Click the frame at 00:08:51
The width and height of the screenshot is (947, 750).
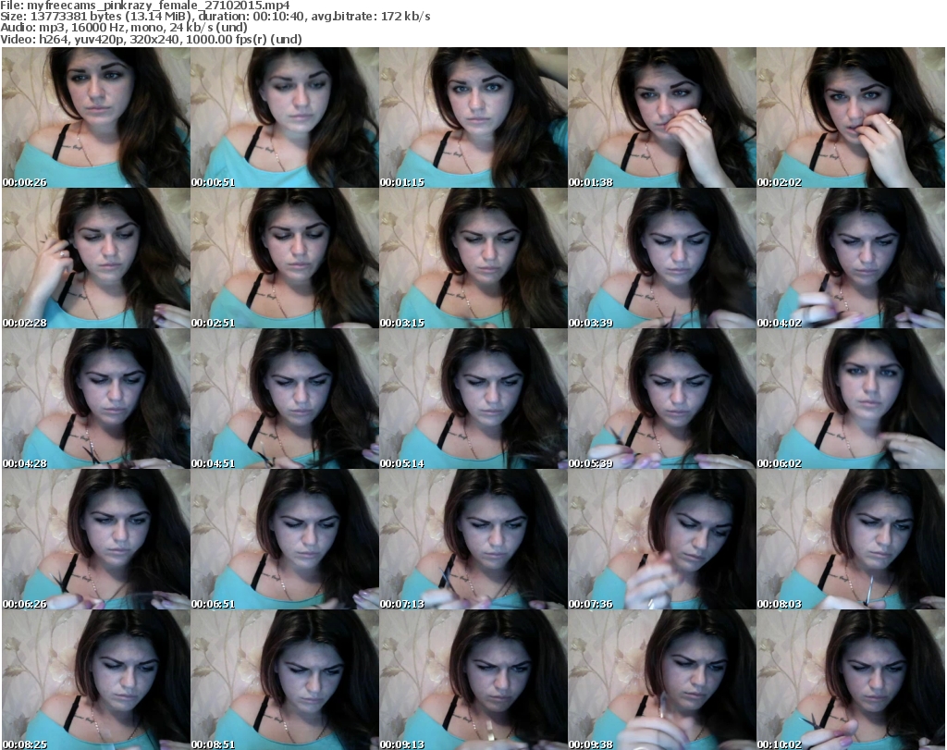(285, 680)
